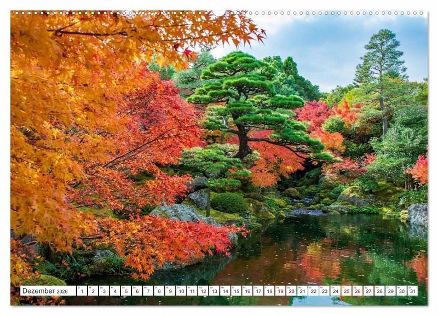
Task: Select day 1 in the calendar strip
Action: 82,291
